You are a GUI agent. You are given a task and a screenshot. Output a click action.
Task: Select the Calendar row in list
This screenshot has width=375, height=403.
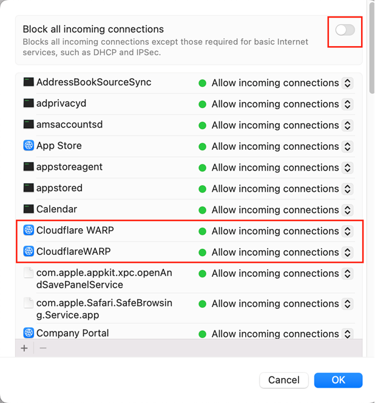pos(121,209)
